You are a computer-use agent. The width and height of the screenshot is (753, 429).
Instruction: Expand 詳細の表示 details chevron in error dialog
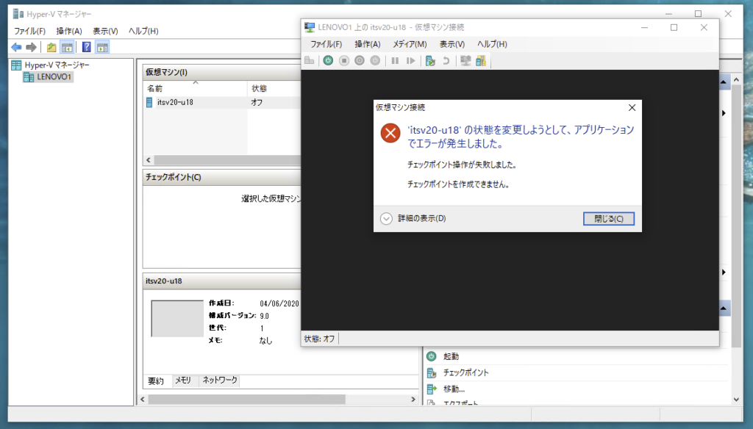pyautogui.click(x=387, y=218)
